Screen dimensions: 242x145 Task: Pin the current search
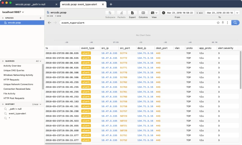[223, 23]
